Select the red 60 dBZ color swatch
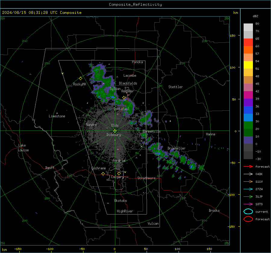 [248, 42]
